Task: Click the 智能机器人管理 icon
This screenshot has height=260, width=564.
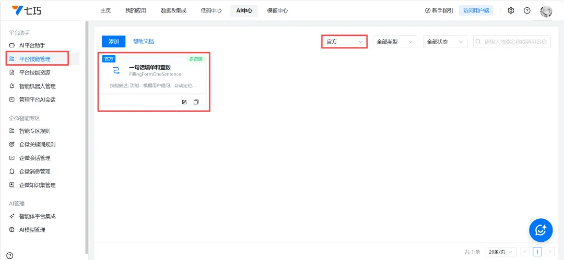Action: coord(12,86)
